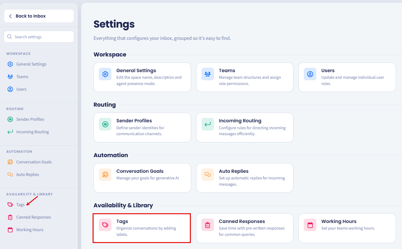Click the Conversation Goals target icon in sidebar
The height and width of the screenshot is (249, 402).
[x=10, y=162]
